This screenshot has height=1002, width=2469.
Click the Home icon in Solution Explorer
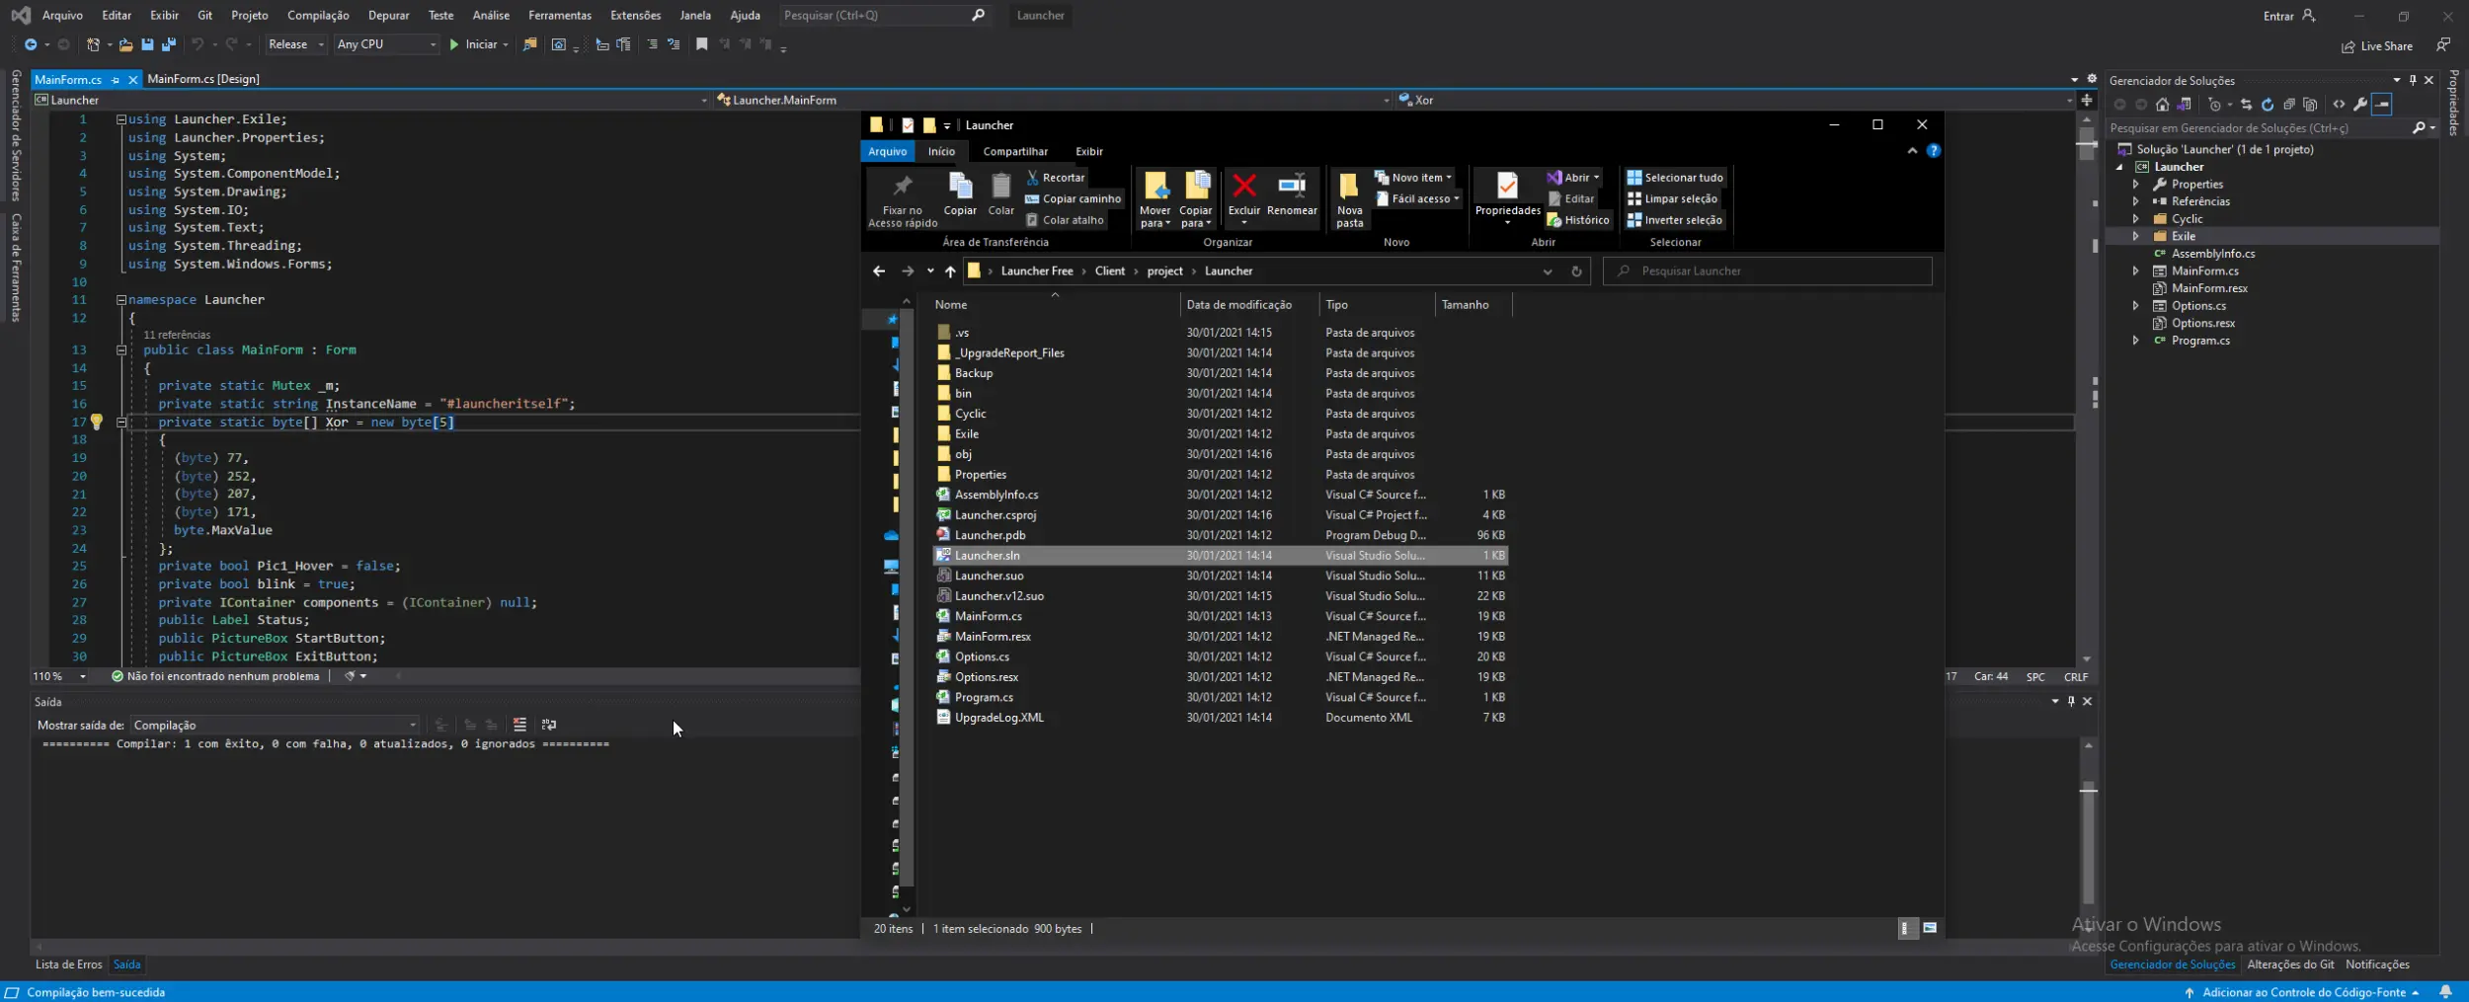point(2162,105)
